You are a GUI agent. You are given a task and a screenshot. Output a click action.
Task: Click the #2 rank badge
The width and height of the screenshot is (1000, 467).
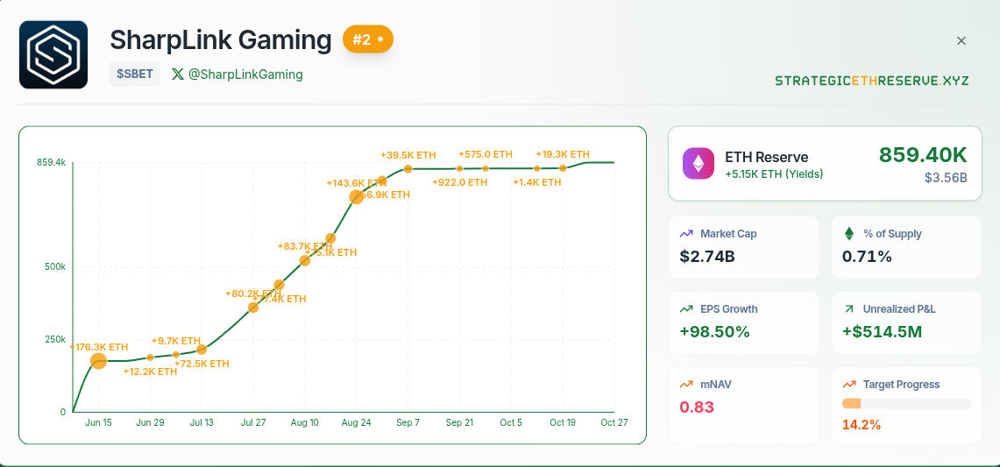click(x=368, y=39)
